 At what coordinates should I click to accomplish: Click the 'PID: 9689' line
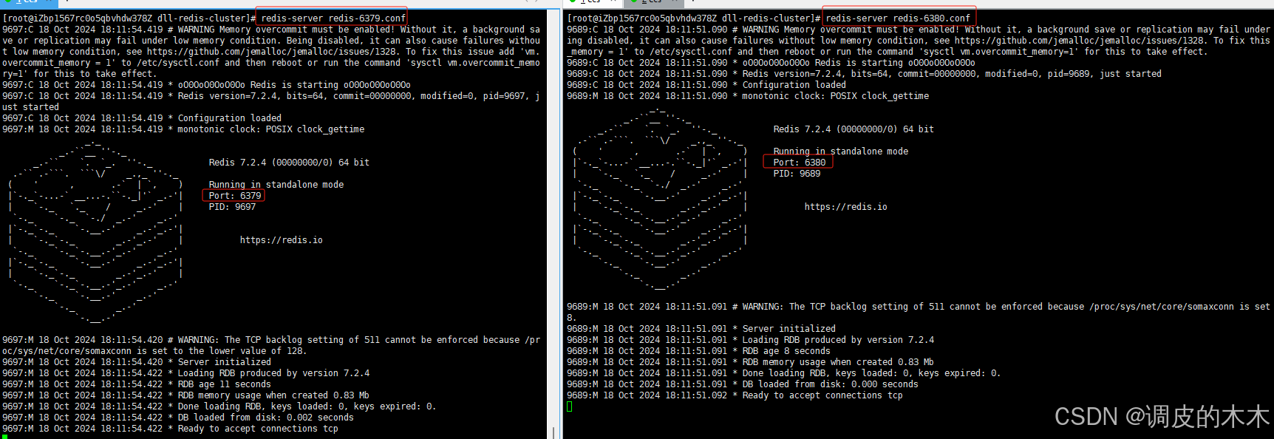tap(797, 174)
